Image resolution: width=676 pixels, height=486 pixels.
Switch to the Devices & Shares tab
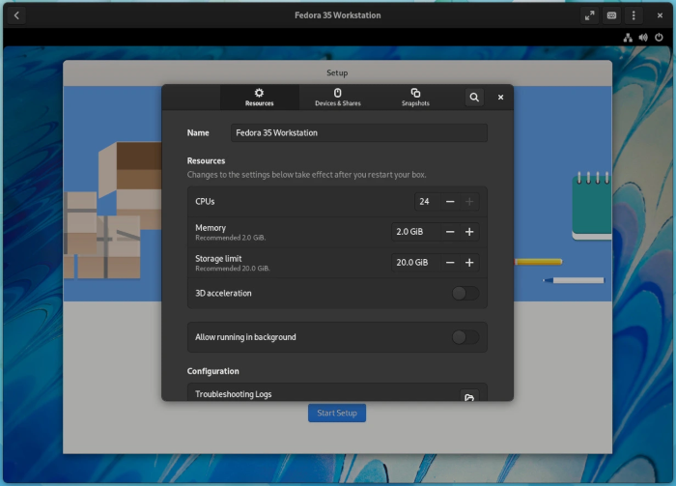337,98
